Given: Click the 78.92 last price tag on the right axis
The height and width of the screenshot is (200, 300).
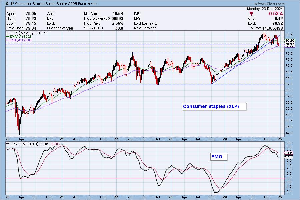Looking at the screenshot, I should click(289, 44).
